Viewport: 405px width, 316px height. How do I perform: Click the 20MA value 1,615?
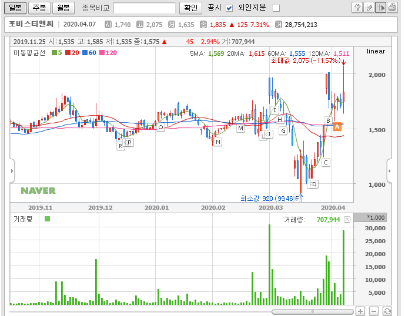(x=257, y=53)
